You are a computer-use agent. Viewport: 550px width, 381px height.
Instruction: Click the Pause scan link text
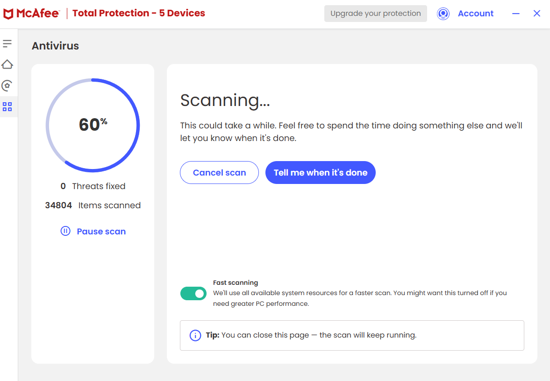101,232
